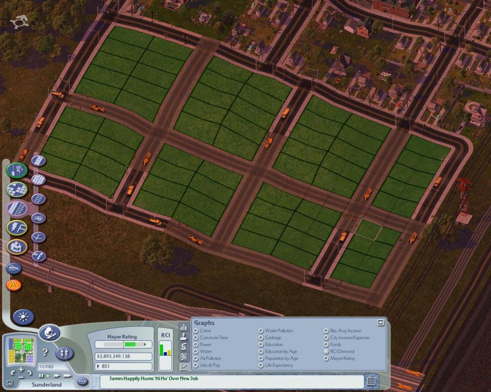Select the Rail build submenu icon

coord(38,199)
